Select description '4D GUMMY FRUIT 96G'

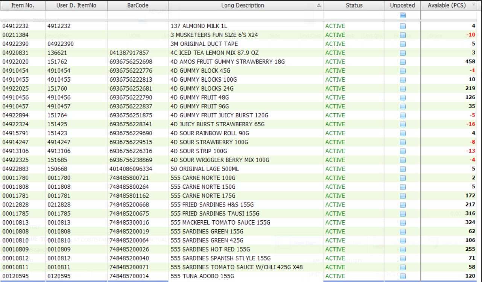[x=199, y=106]
